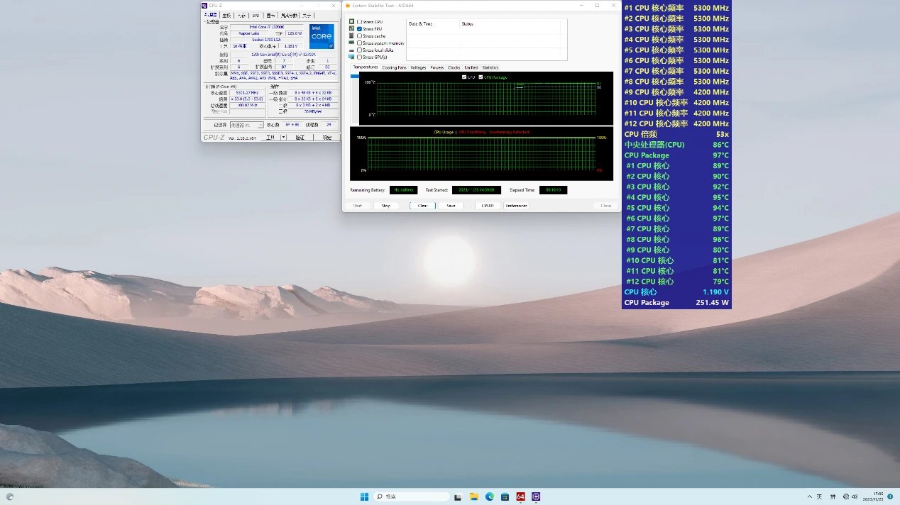
Task: Click the taskbar search box
Action: 411,496
